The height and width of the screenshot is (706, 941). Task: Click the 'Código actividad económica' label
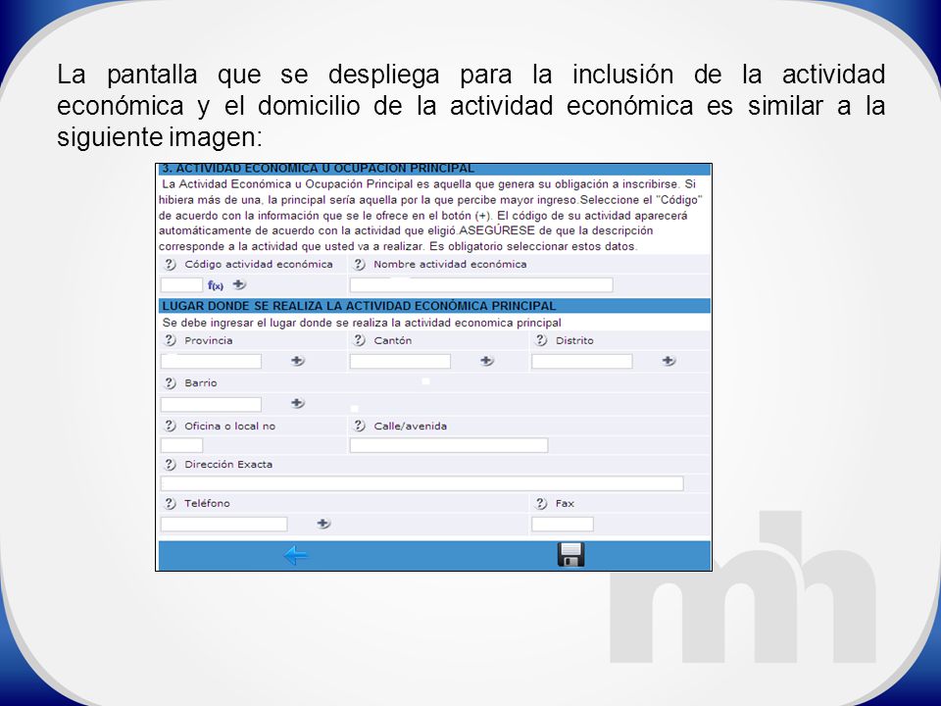(x=259, y=264)
